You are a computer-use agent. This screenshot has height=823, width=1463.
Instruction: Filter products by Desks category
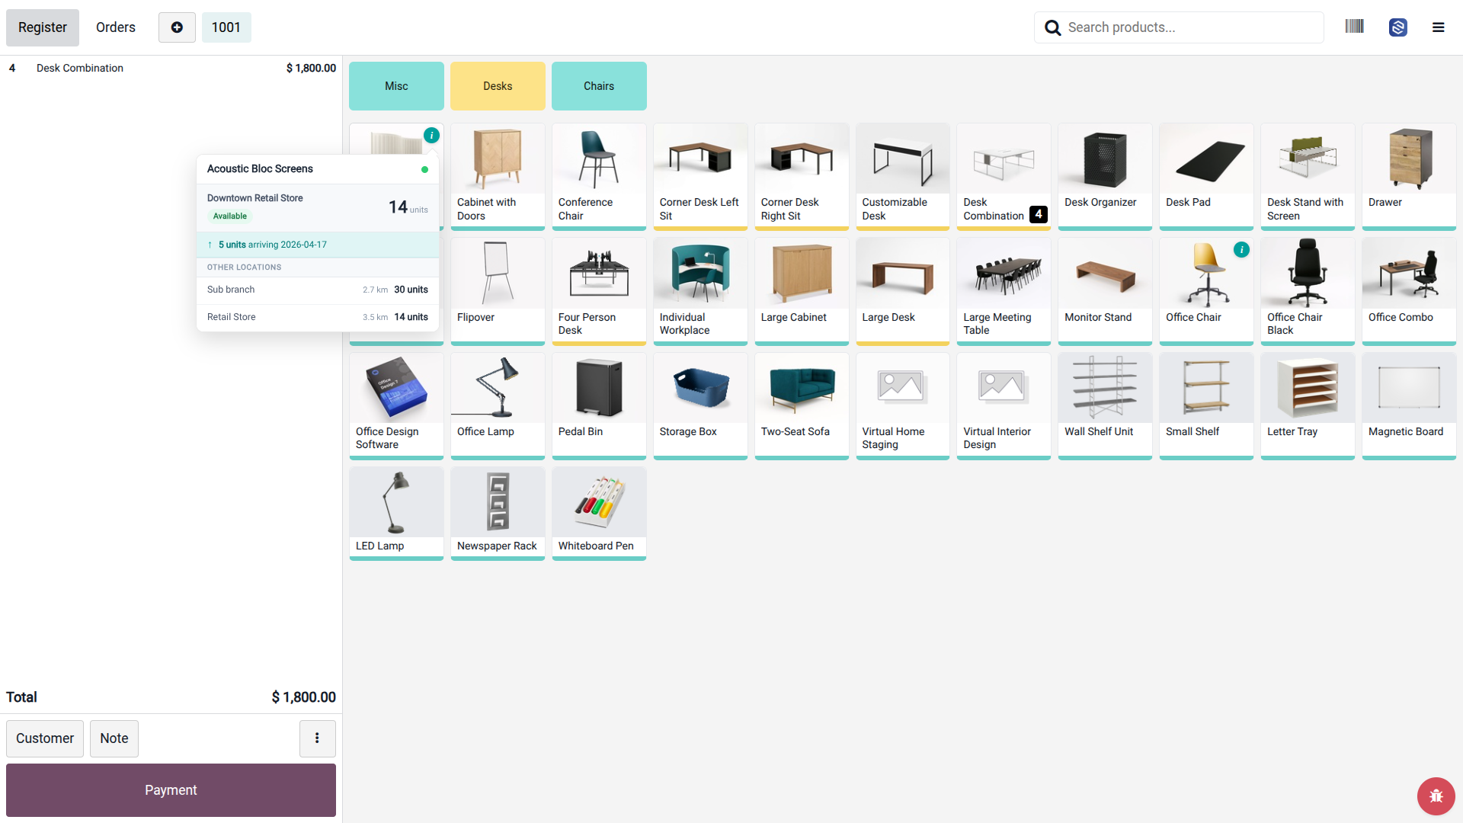[x=498, y=86]
